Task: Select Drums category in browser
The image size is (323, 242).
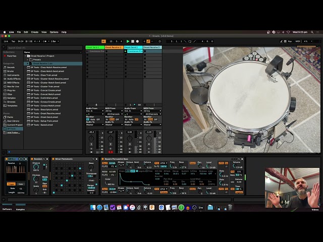Action: click(10, 71)
